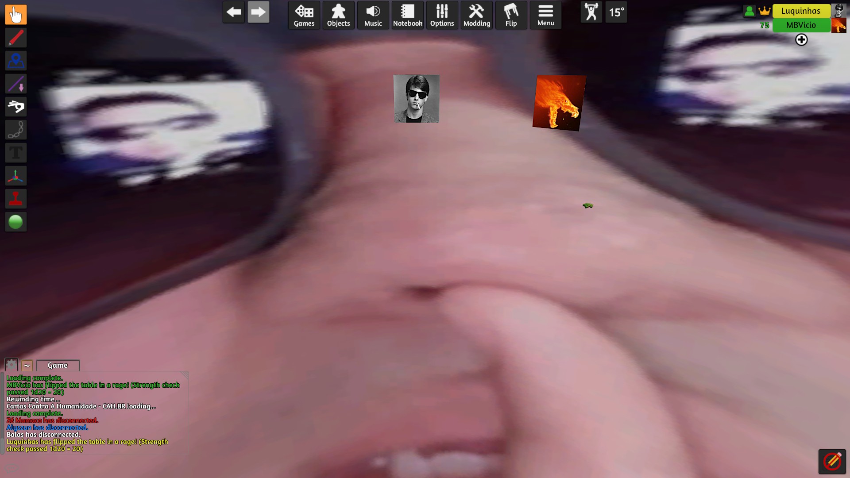Toggle the Music panel
850x478 pixels.
[x=373, y=15]
